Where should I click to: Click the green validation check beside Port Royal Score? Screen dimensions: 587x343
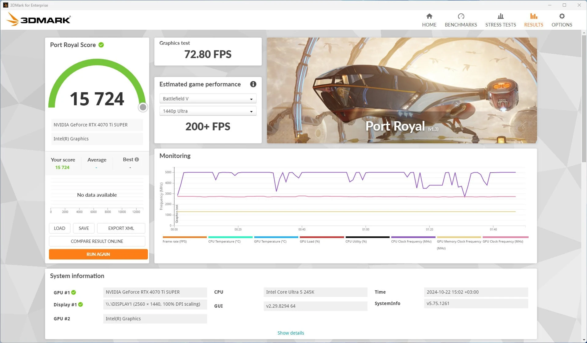(101, 45)
